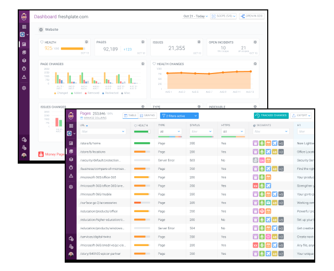The image size is (334, 271).
Task: Open Dashboard icon in Dashboard window sidebar
Action: [24, 44]
